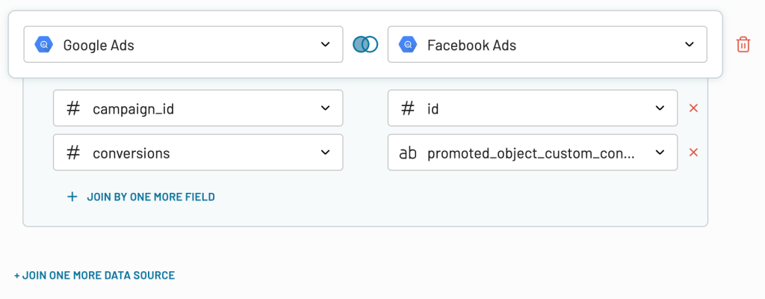This screenshot has width=765, height=299.
Task: Expand the id field dropdown arrow
Action: pyautogui.click(x=660, y=108)
